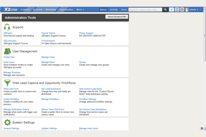Click the User Management people icon

[x=7, y=51]
